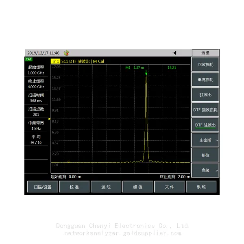Select the Tr 1 trace label

(55, 61)
